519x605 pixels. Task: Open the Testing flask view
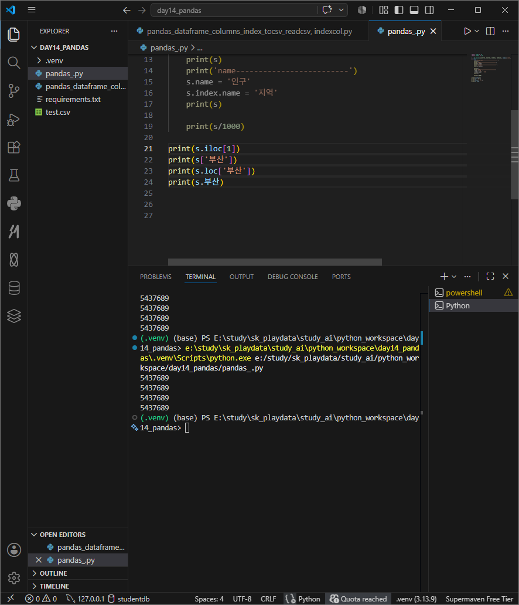click(14, 175)
